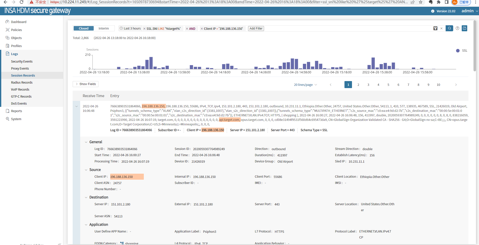Remove the SSL.SNI LIKE filter chip
Image resolution: width=479 pixels, height=245 pixels.
pos(144,29)
